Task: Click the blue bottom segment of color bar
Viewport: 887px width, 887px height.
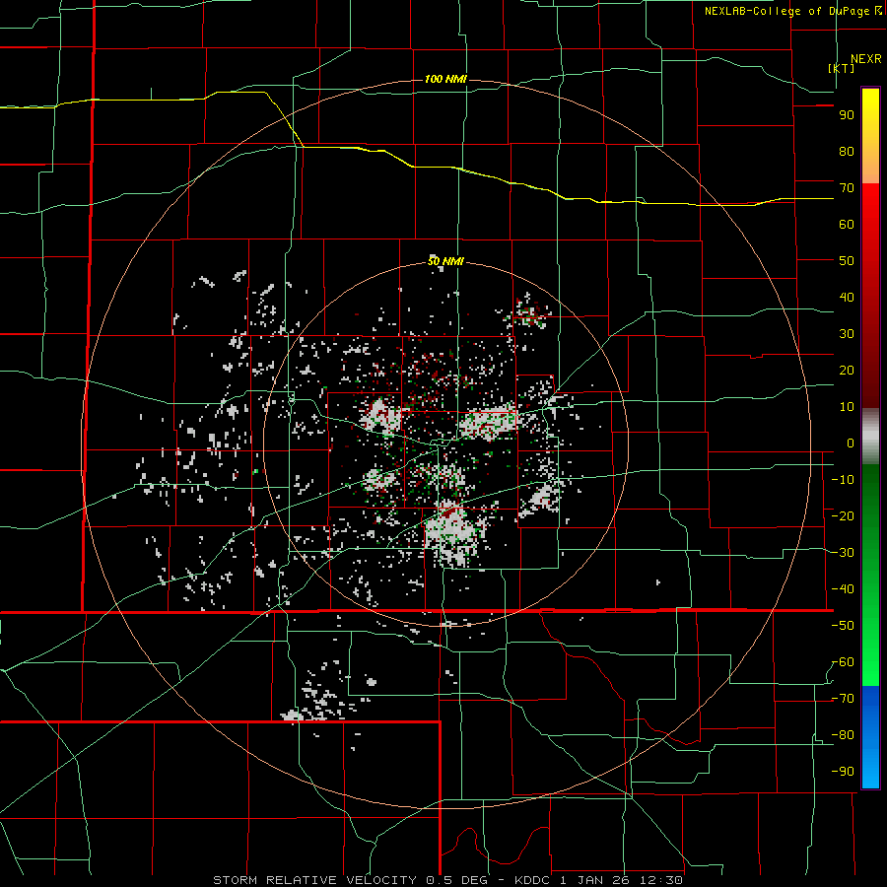Action: coord(870,737)
